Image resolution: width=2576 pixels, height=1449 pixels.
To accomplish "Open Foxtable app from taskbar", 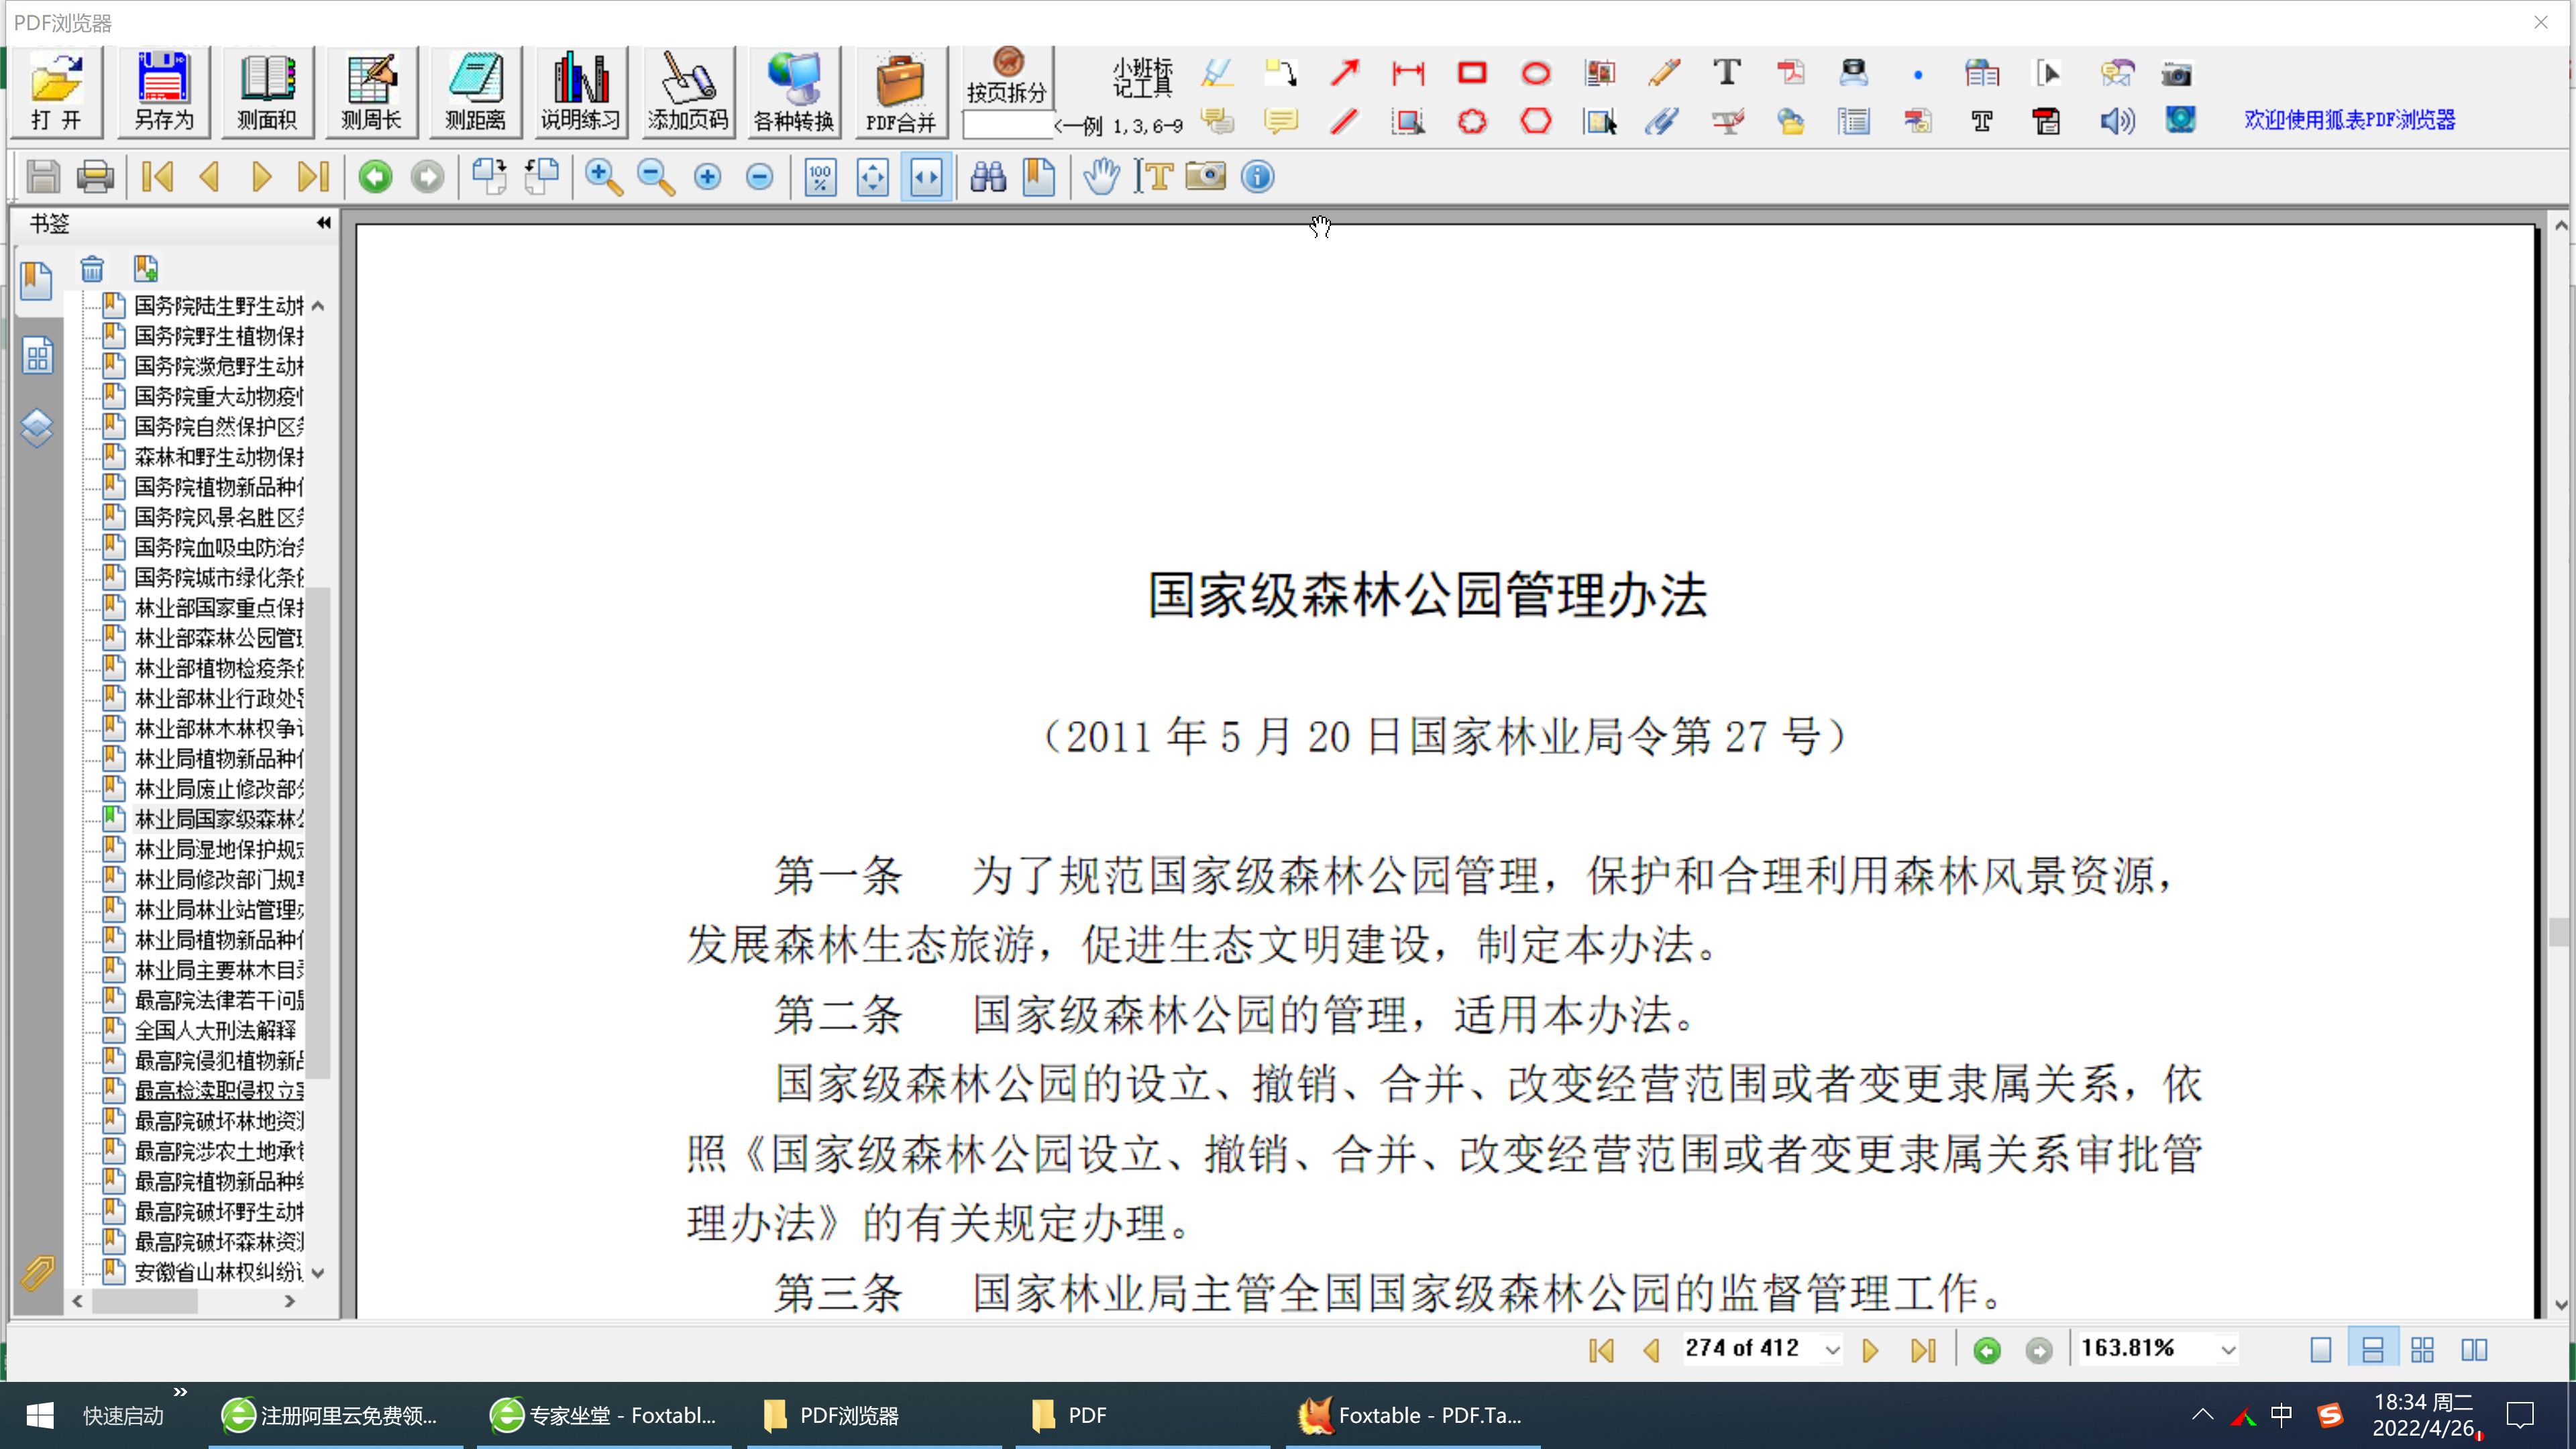I will pos(1410,1415).
